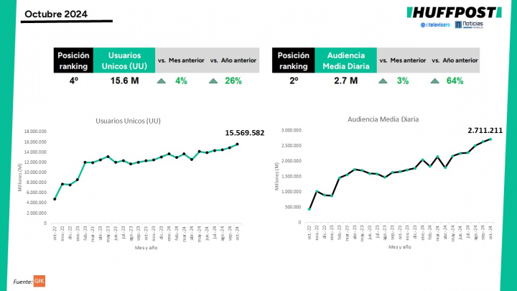Click the 2º ranking position value
This screenshot has height=291, width=517.
tap(294, 81)
